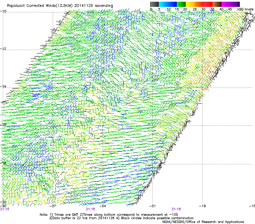Click the cyan 5-10 knots color swatch

coord(163,4)
